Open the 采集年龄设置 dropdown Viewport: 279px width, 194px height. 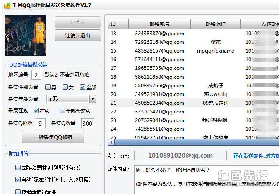93,99
